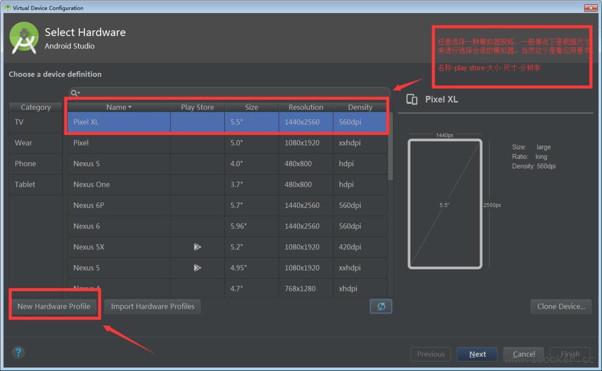
Task: Close the Virtual Device Configuration window
Action: coord(590,8)
